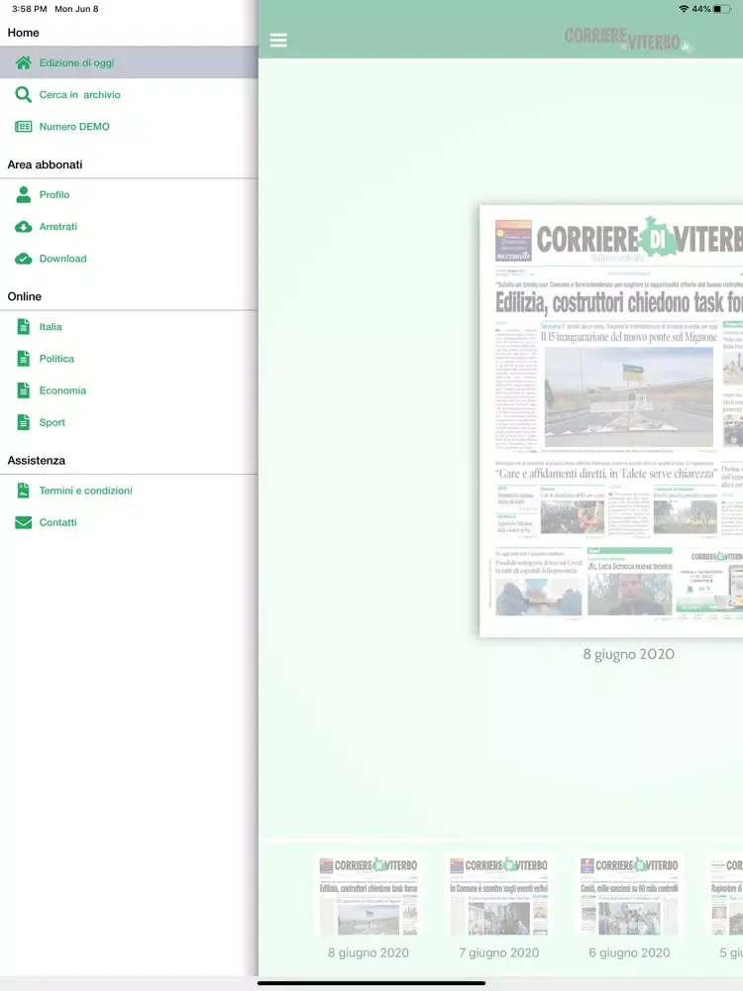
Task: Open Contatti page
Action: coord(129,522)
